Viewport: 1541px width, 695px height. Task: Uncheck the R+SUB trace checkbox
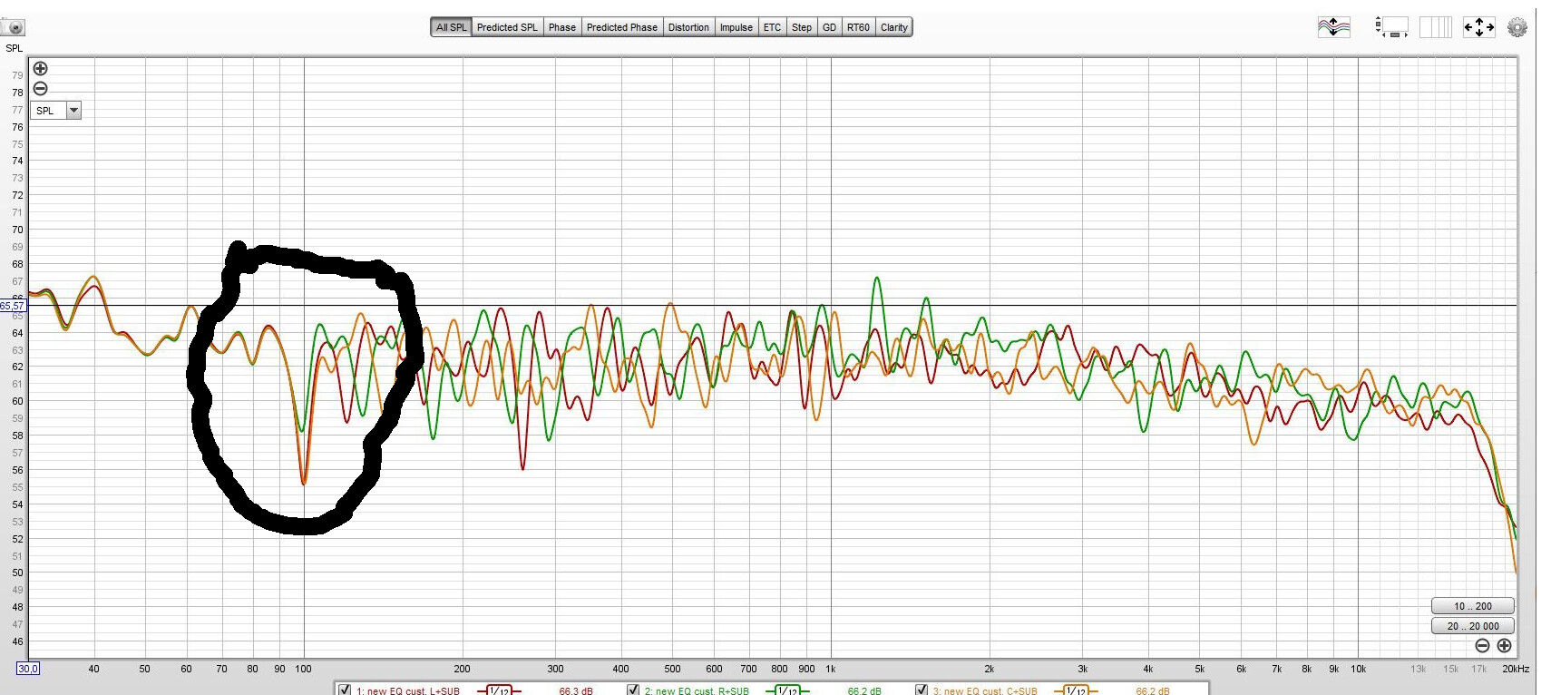point(633,690)
